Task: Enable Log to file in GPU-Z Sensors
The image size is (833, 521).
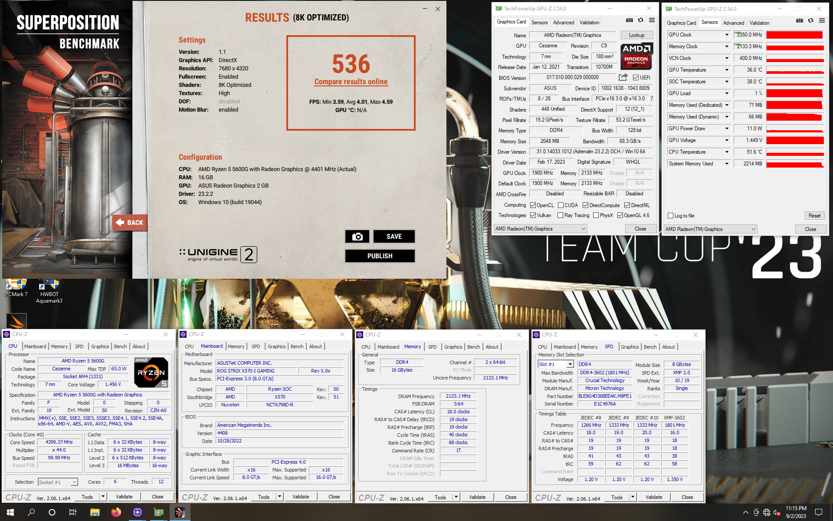Action: point(670,216)
